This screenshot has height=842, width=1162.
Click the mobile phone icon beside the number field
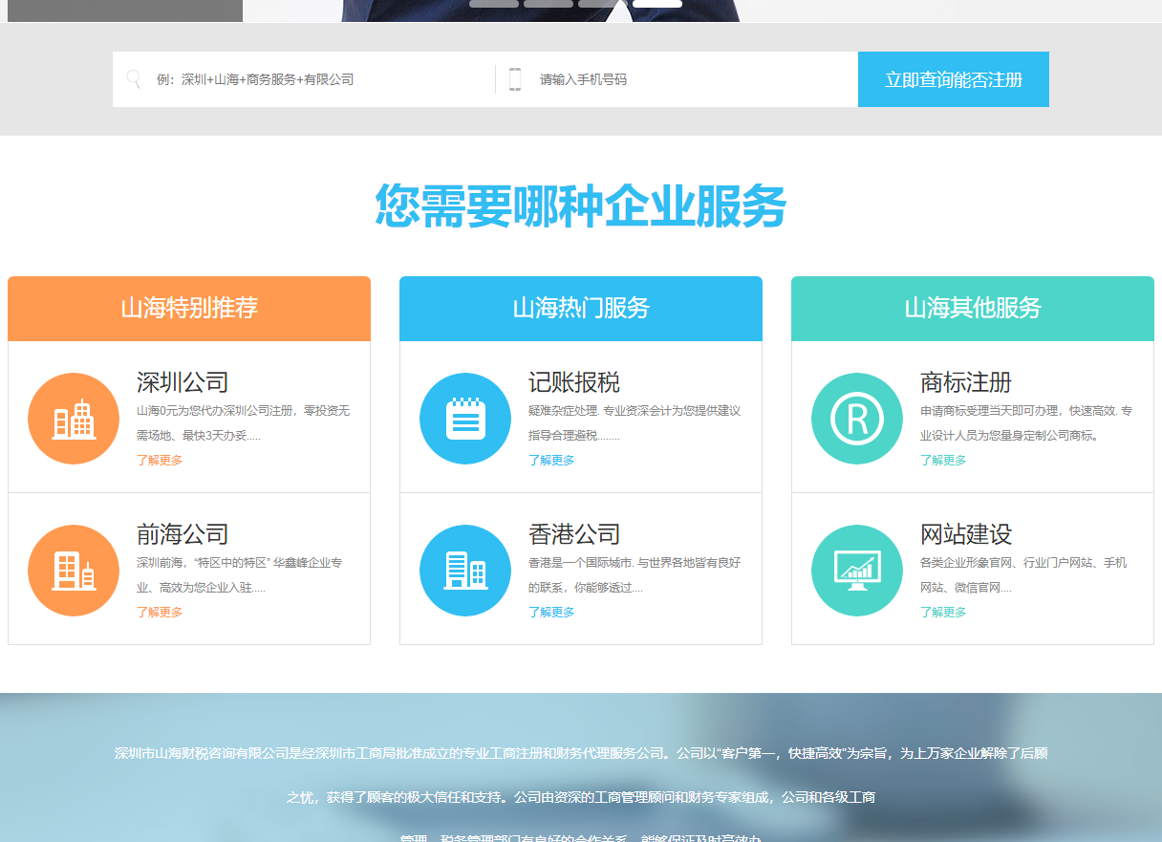point(517,78)
